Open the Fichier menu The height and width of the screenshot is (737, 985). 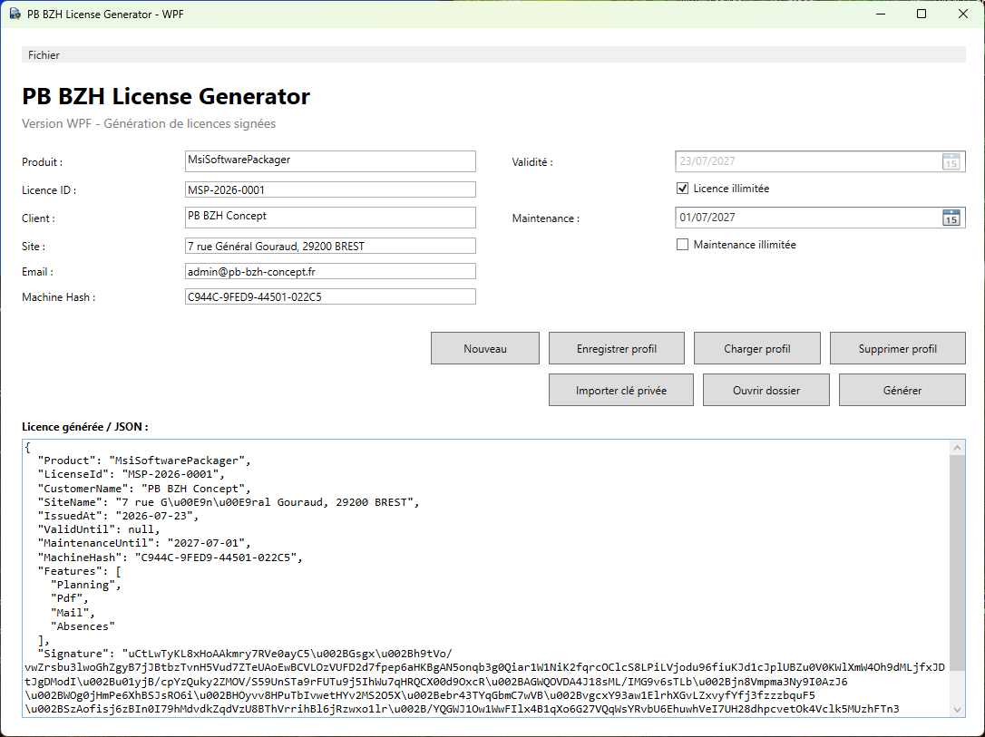pyautogui.click(x=44, y=55)
